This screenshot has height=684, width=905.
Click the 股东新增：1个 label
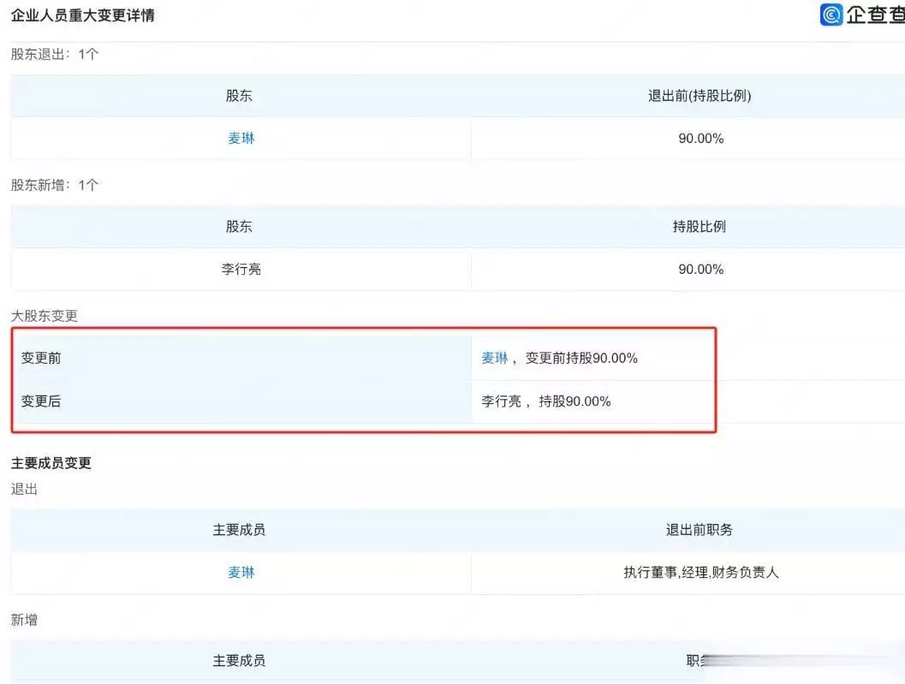pyautogui.click(x=55, y=185)
